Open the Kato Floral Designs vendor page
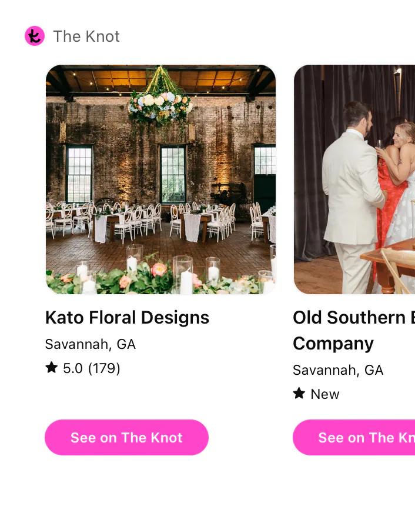Screen dimensions: 415x506 [127, 317]
